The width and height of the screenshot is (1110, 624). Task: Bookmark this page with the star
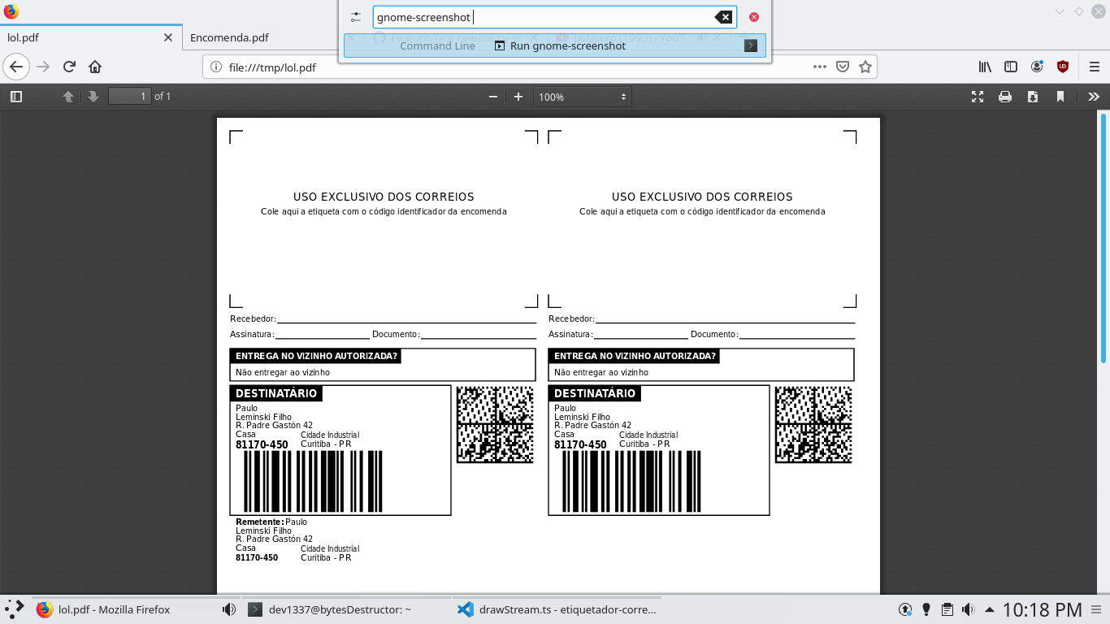865,67
